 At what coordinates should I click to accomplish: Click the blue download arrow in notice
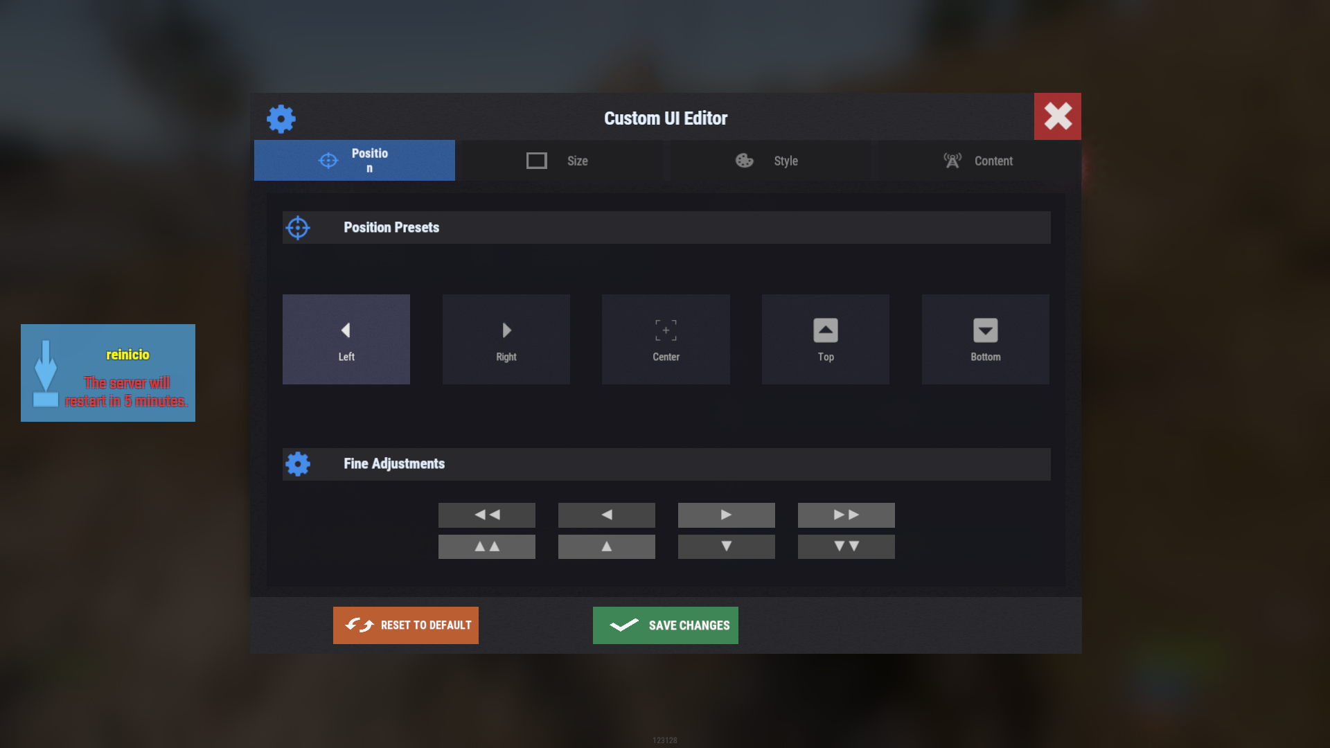pyautogui.click(x=46, y=373)
